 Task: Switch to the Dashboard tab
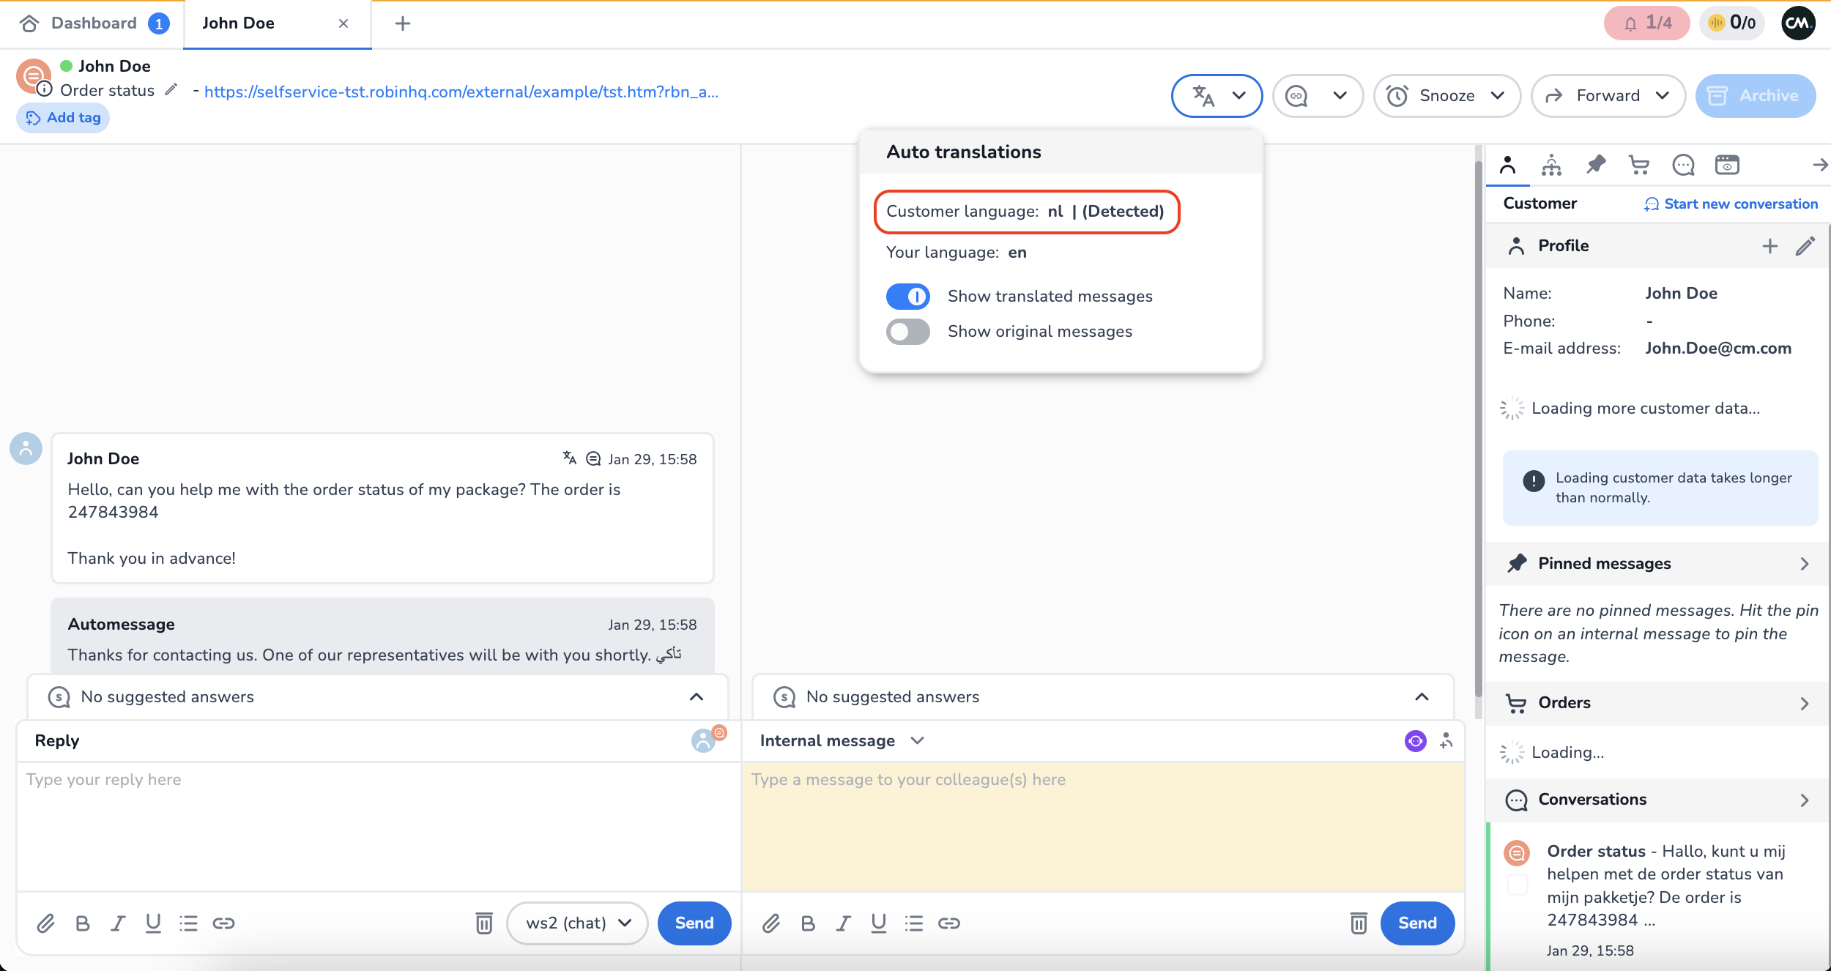coord(94,23)
